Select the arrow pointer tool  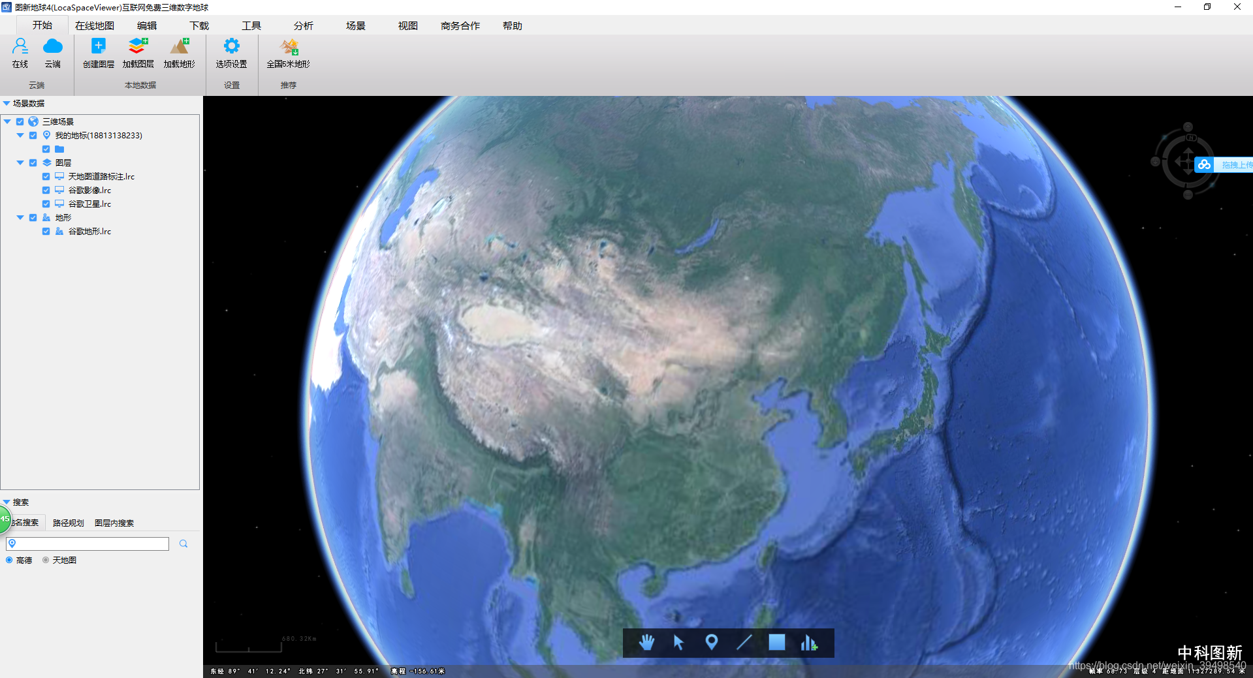(678, 643)
